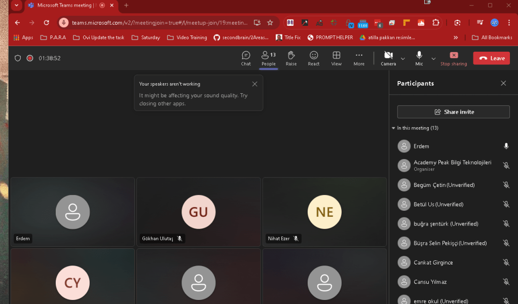Select buğra şentürk (Unverified) participant
The image size is (518, 304).
(453, 224)
